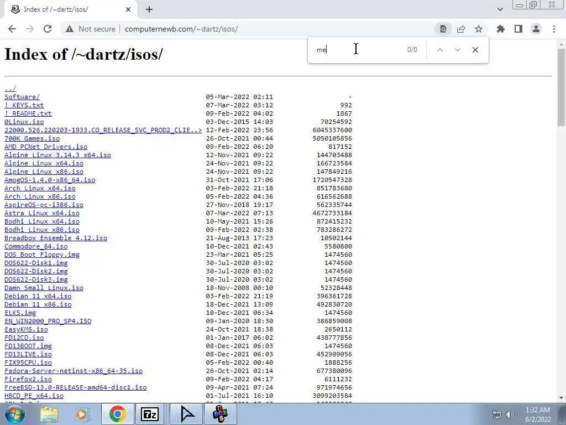Click the AspireOS-pc-i386.iso link
Image resolution: width=566 pixels, height=425 pixels.
[x=44, y=205]
